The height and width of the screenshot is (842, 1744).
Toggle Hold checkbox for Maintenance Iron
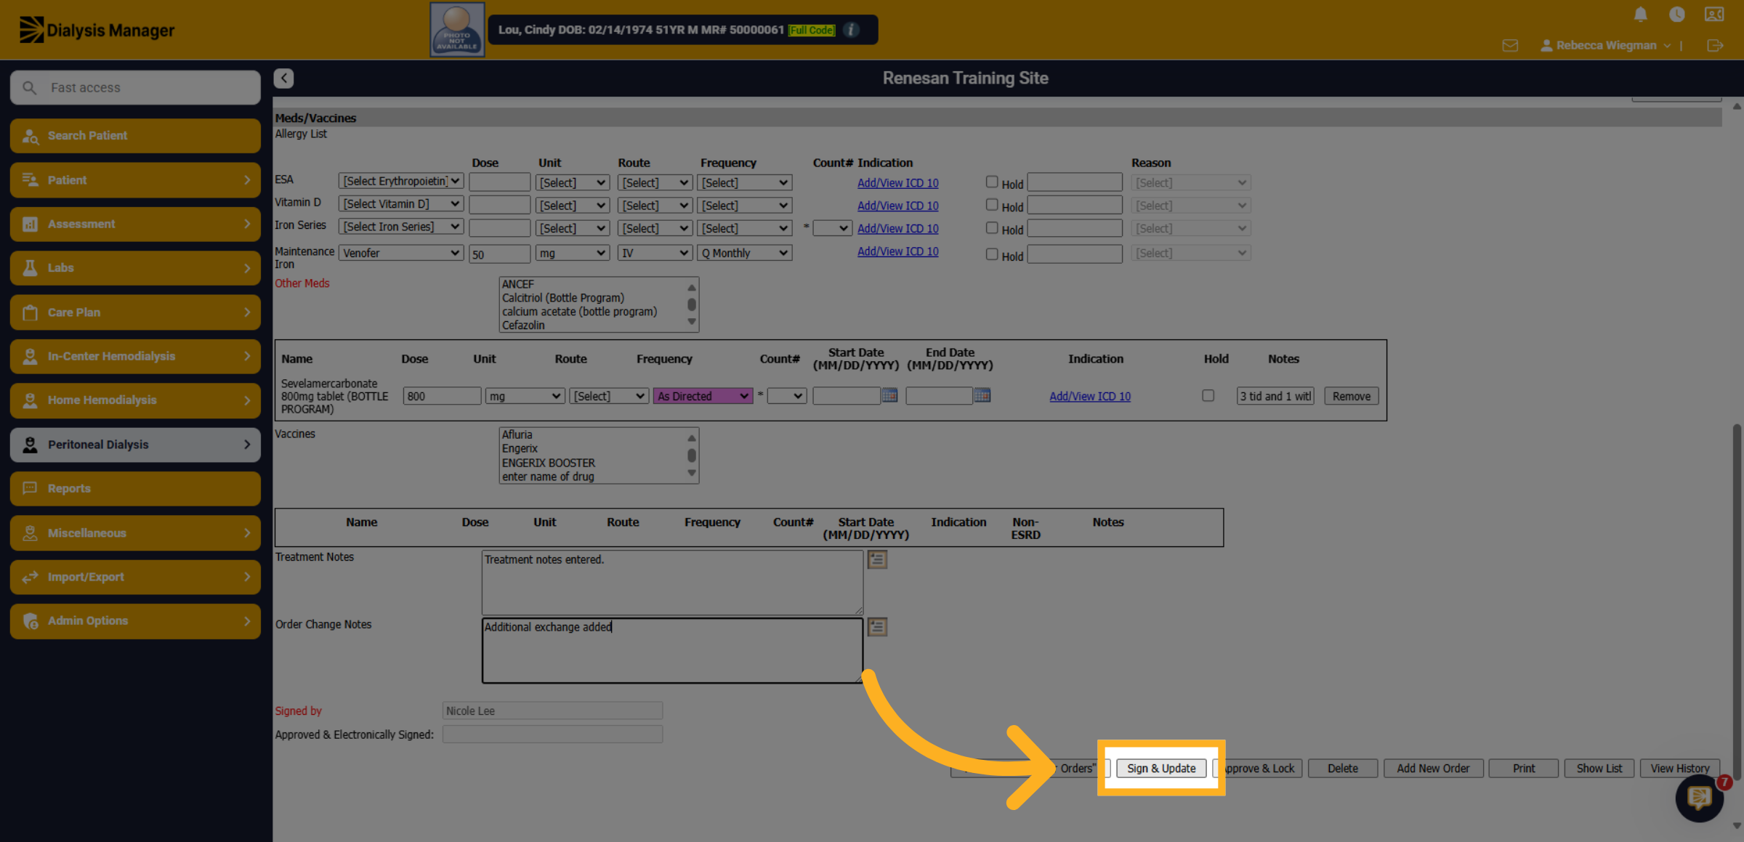991,254
